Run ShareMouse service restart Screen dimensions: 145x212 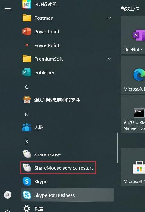tap(58, 168)
